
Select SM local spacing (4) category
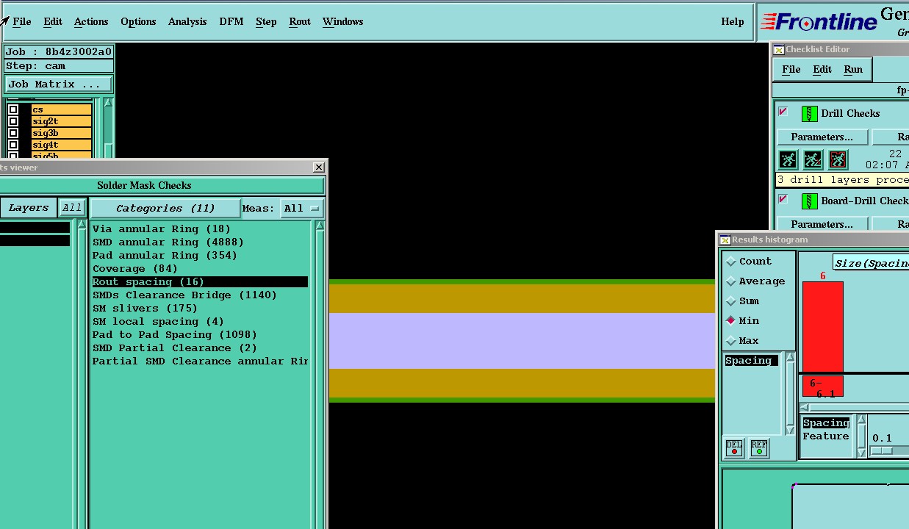(159, 322)
